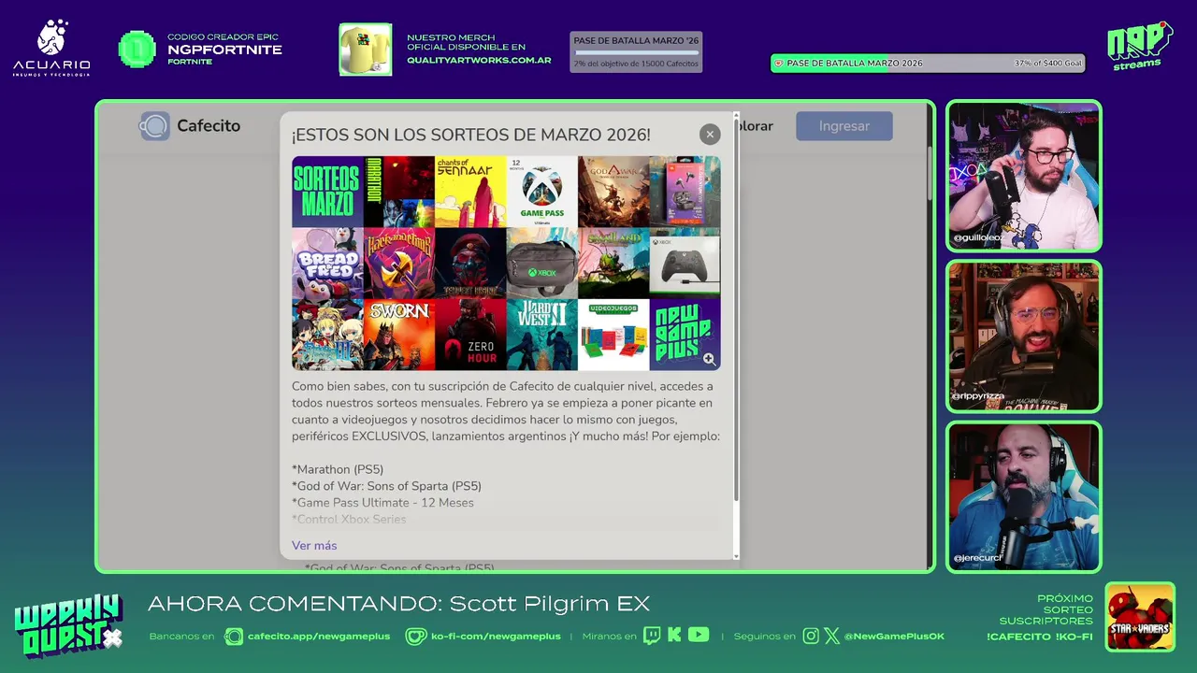Viewport: 1197px width, 673px height.
Task: Close the Sorteos de Marzo 2026 popup
Action: coord(710,135)
